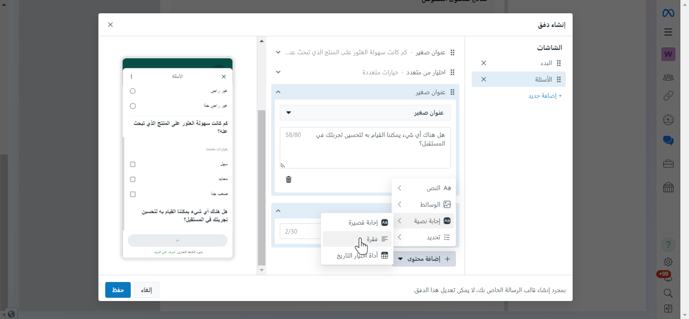Click the editor scrollbar up arrow

pyautogui.click(x=262, y=41)
